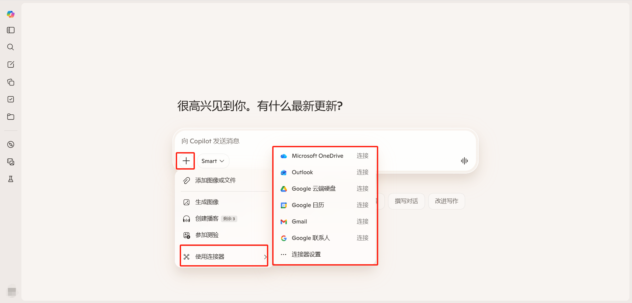Connect Google 日历 connector
Image resolution: width=632 pixels, height=303 pixels.
coord(362,205)
